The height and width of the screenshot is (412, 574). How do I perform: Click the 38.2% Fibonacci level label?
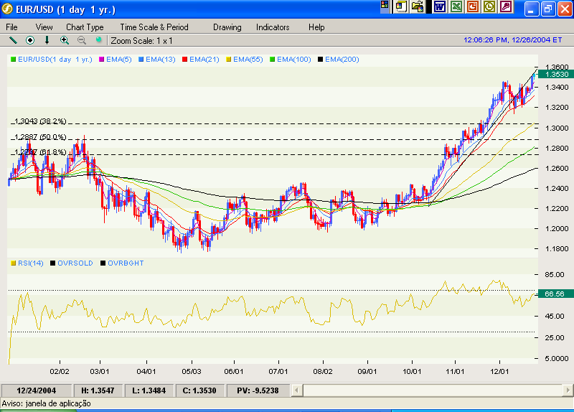pos(40,121)
